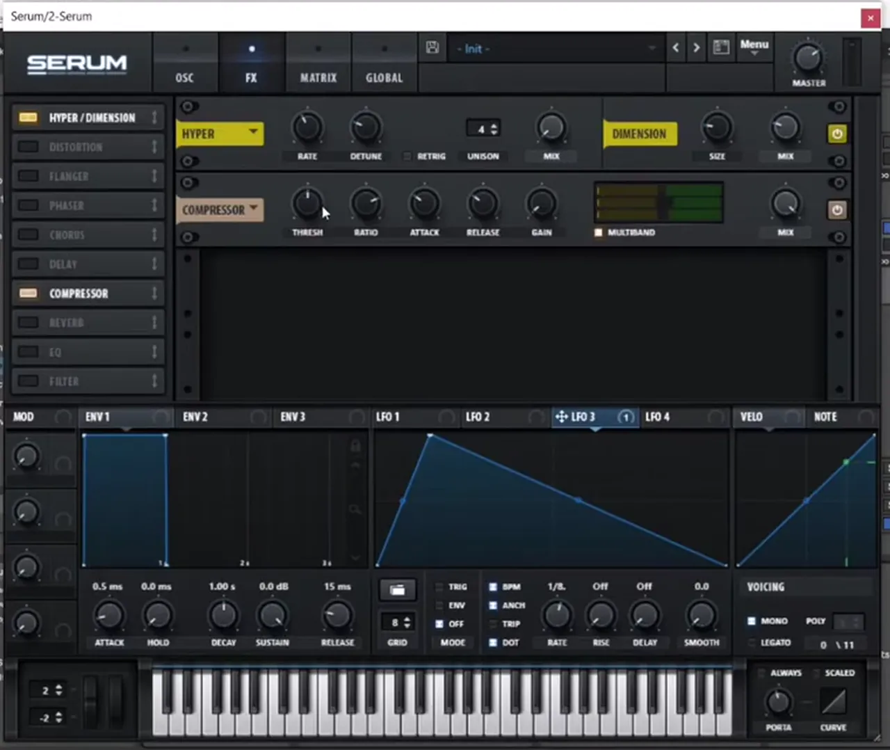
Task: Toggle LFO BPM sync checkbox
Action: pyautogui.click(x=493, y=587)
